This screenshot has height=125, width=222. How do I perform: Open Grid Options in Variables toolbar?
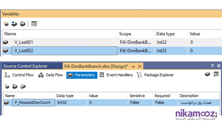pyautogui.click(x=34, y=24)
